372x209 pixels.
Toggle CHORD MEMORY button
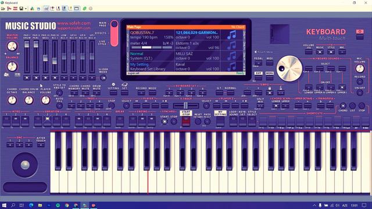tap(74, 93)
